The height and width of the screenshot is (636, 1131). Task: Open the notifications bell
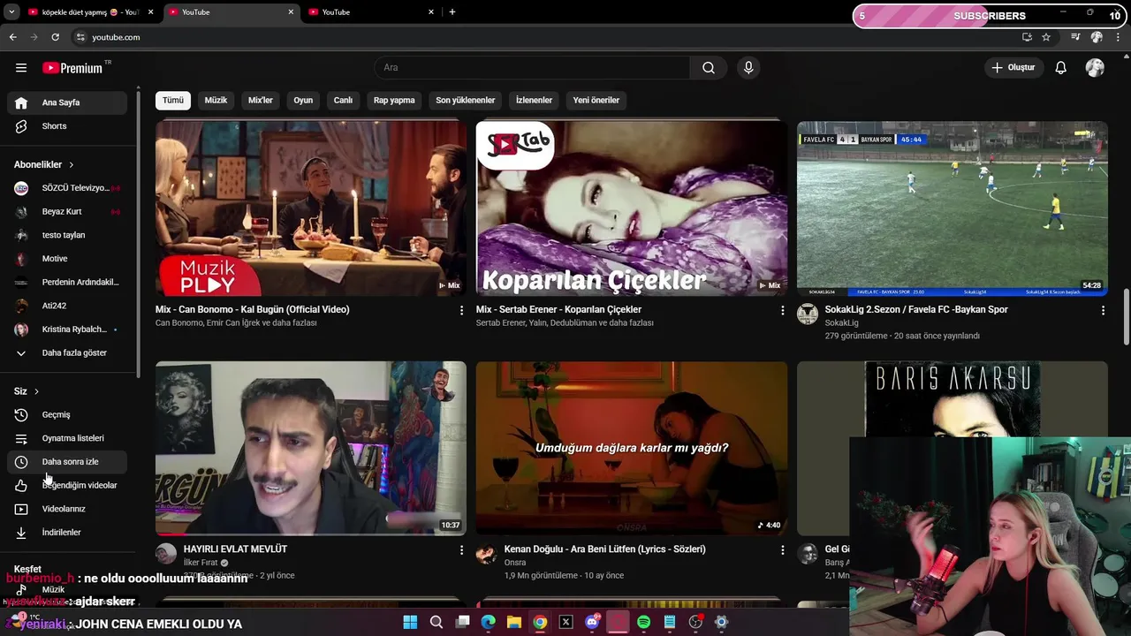point(1061,68)
